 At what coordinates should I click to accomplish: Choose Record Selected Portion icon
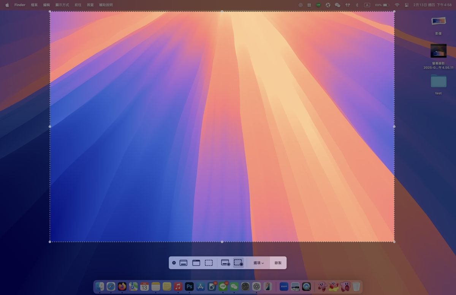(238, 263)
